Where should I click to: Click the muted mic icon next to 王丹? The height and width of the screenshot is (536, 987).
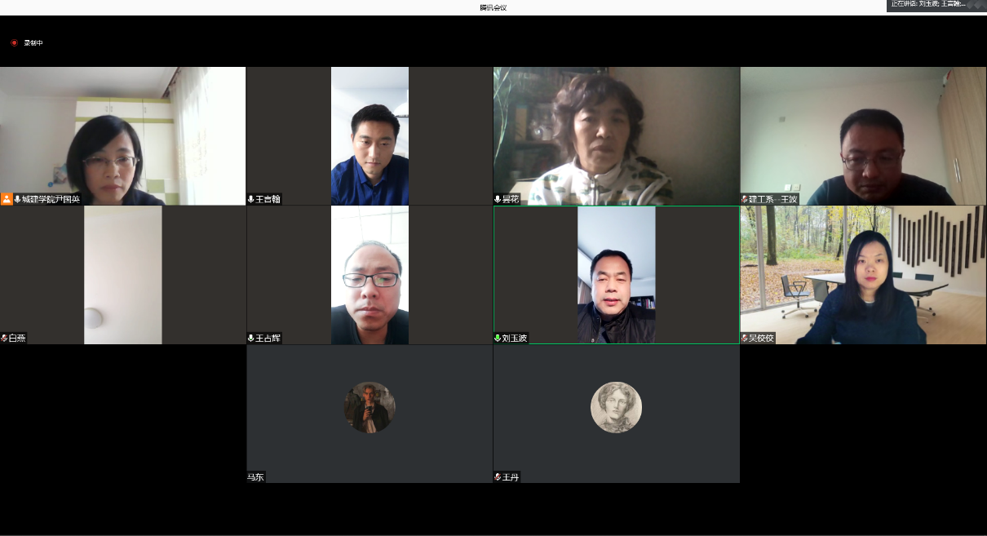point(498,477)
